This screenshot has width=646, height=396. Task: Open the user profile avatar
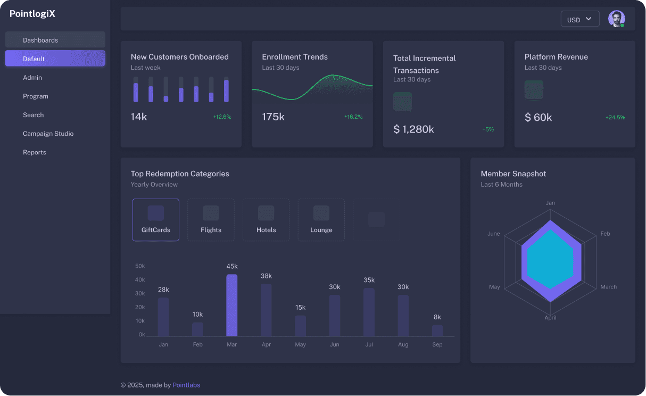pos(616,19)
